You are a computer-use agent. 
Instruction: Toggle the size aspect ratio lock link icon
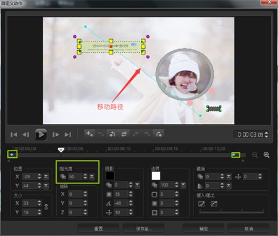pos(46,207)
